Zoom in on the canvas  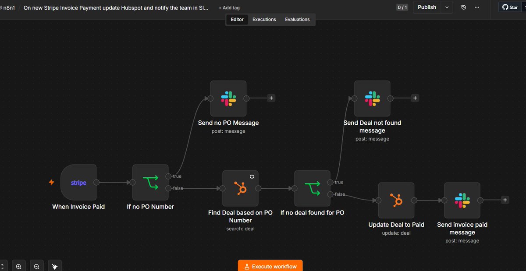point(18,266)
